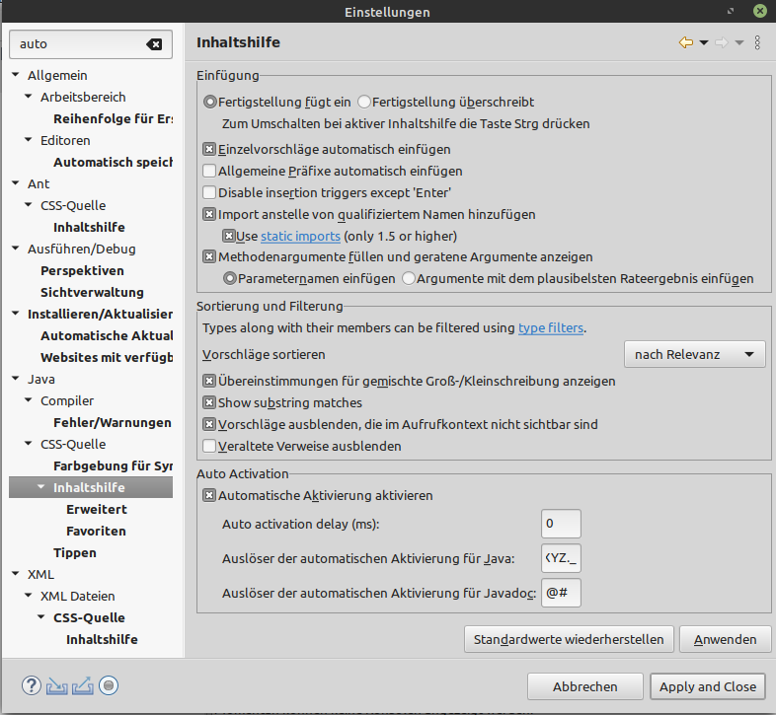Click the greyed-out forward navigation arrow
Screen dimensions: 776x715
[x=721, y=42]
